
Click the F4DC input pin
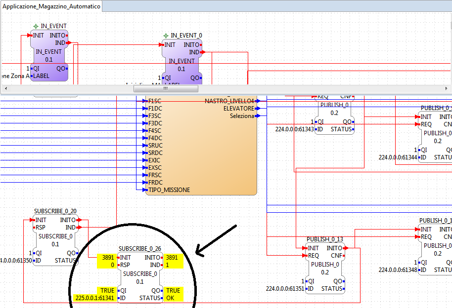(155, 138)
